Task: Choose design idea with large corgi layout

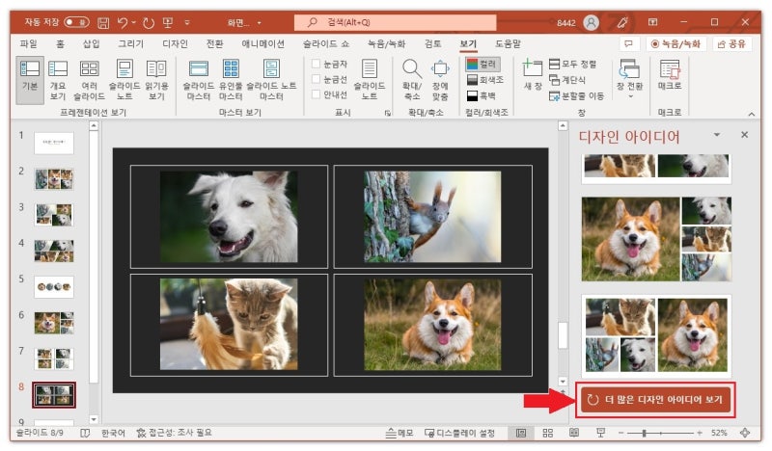Action: pos(656,239)
